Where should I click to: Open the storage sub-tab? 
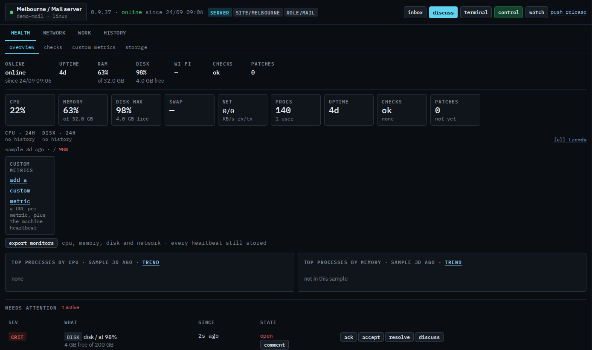[x=136, y=47]
